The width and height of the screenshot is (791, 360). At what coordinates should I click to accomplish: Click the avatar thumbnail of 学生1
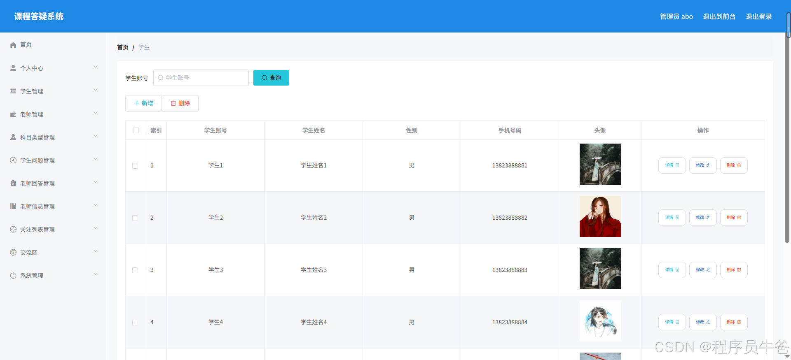(x=600, y=164)
